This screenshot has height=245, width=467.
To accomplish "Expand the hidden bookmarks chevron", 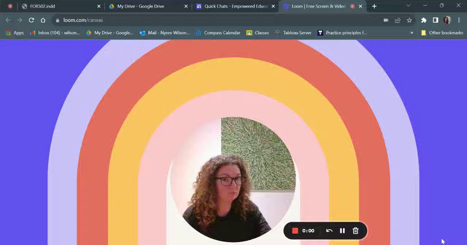I will click(412, 33).
